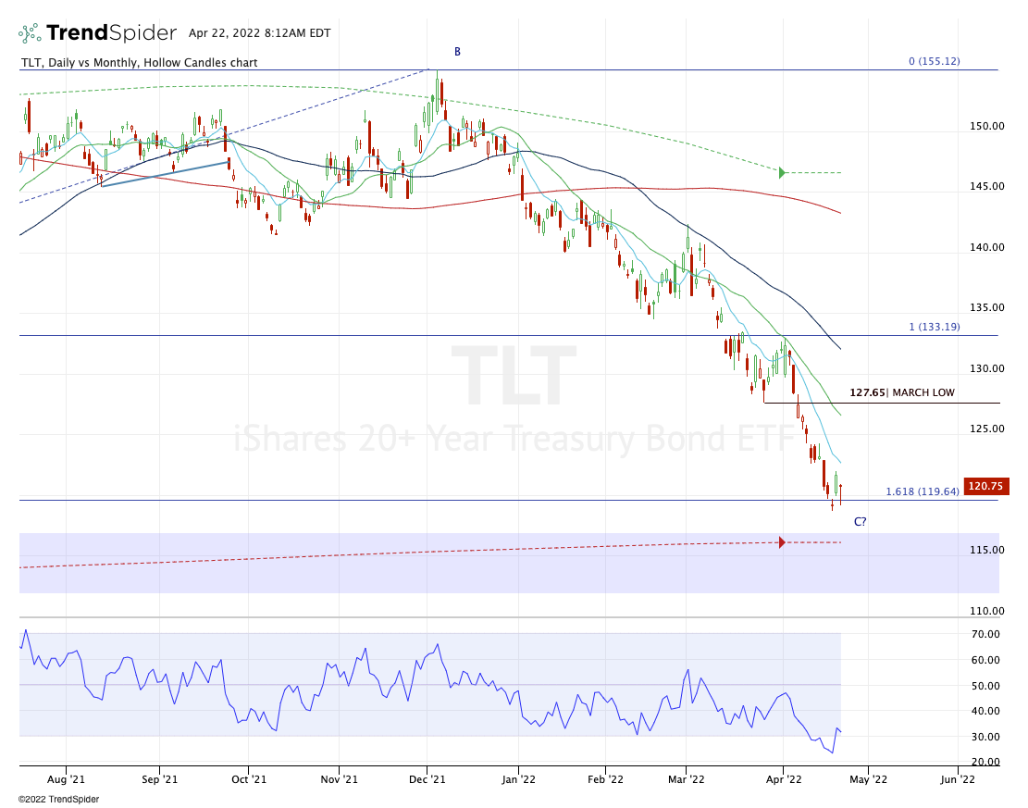
Task: Click the Jan '22 date axis label
Action: click(x=518, y=779)
